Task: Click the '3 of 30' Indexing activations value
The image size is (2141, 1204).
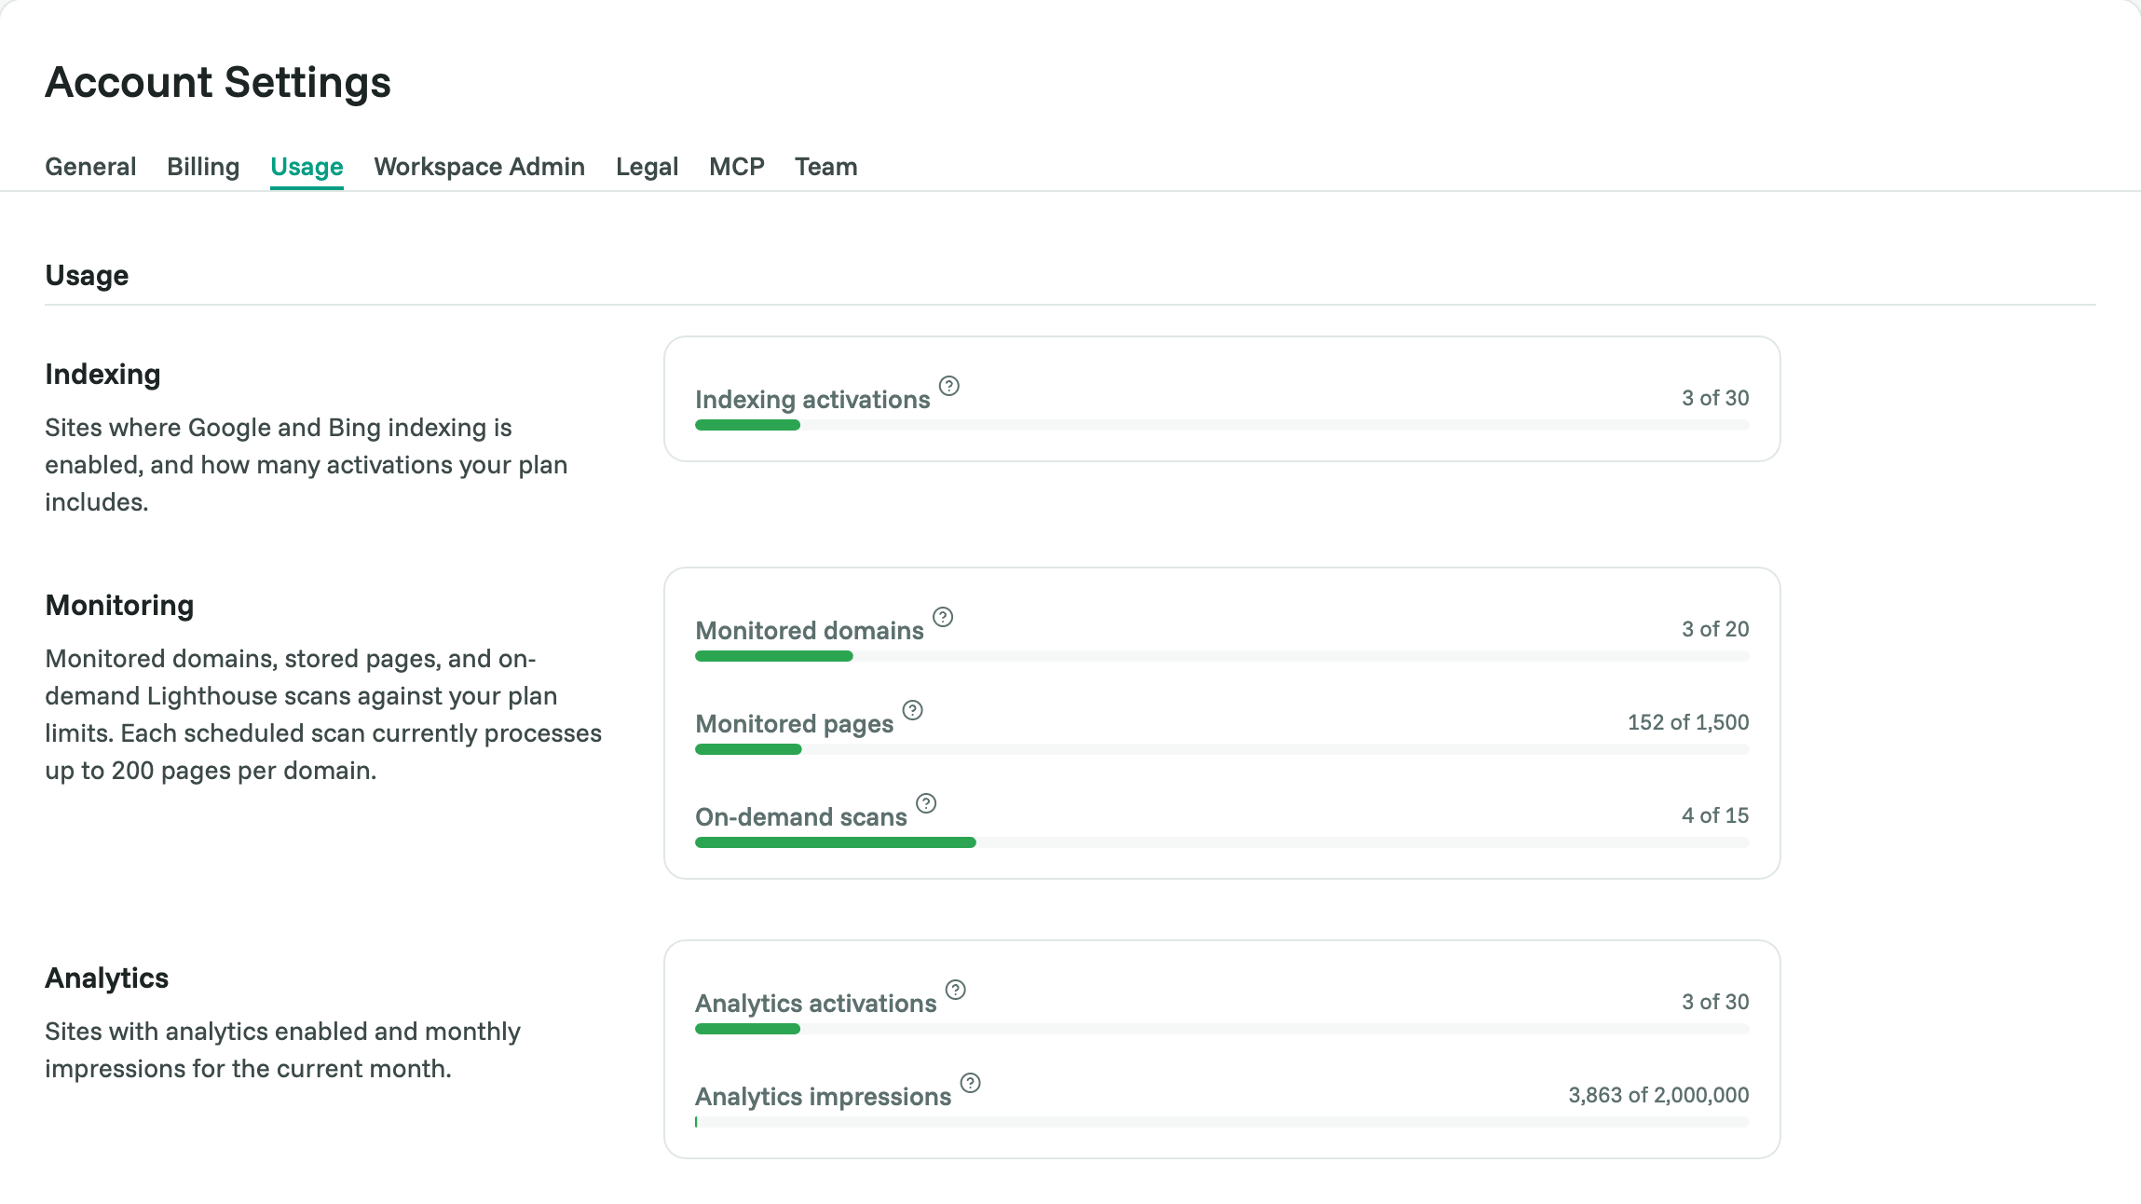Action: tap(1715, 398)
